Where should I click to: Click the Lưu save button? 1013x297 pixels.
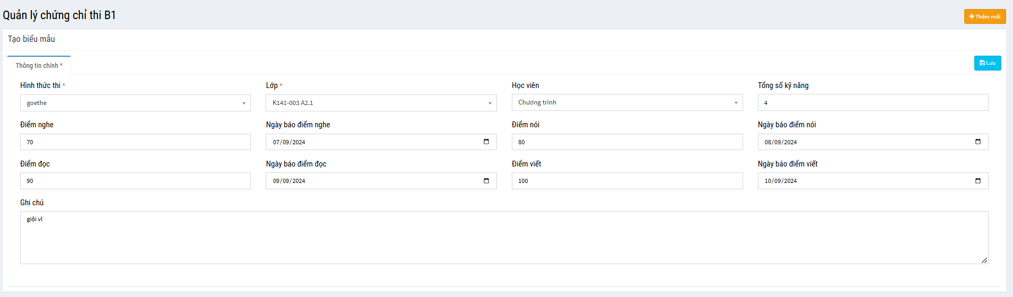[987, 63]
